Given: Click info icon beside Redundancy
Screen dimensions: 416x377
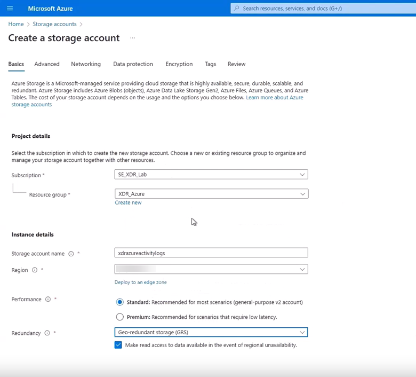Looking at the screenshot, I should 47,333.
